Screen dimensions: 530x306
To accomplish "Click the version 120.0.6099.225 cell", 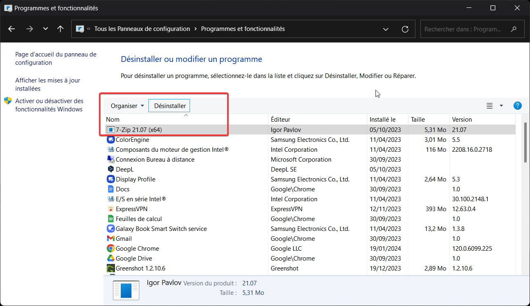I will 472,249.
